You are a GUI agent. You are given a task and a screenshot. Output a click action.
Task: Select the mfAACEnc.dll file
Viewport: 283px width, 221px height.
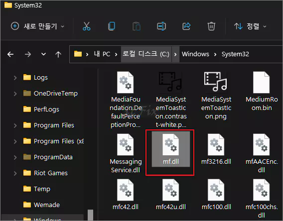coord(262,153)
